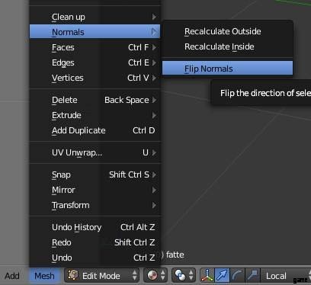The image size is (311, 285).
Task: Click the Edit Mode cube icon
Action: (73, 275)
